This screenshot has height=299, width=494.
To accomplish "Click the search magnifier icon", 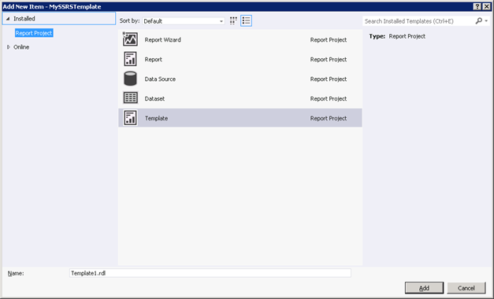I will [478, 20].
